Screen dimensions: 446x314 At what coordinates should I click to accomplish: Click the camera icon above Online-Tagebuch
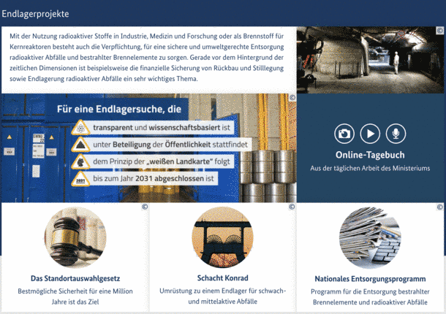(x=344, y=134)
